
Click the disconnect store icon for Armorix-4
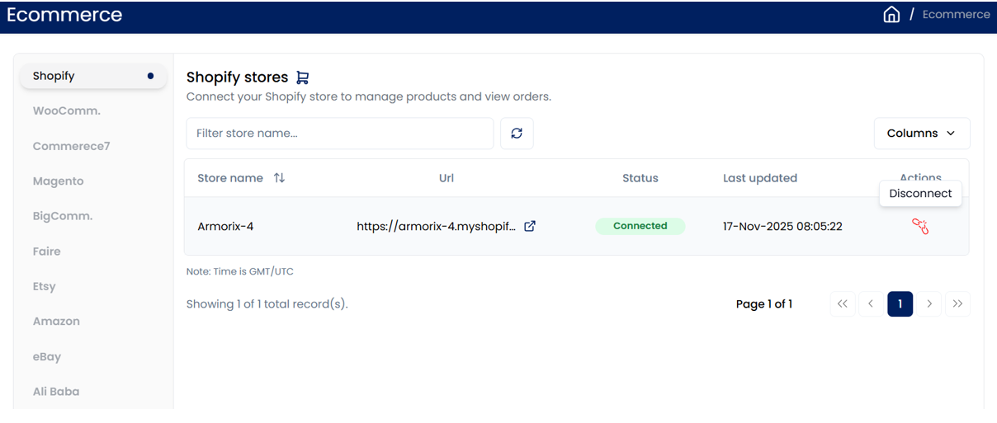[920, 227]
